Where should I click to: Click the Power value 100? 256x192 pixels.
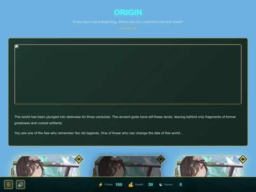click(119, 184)
